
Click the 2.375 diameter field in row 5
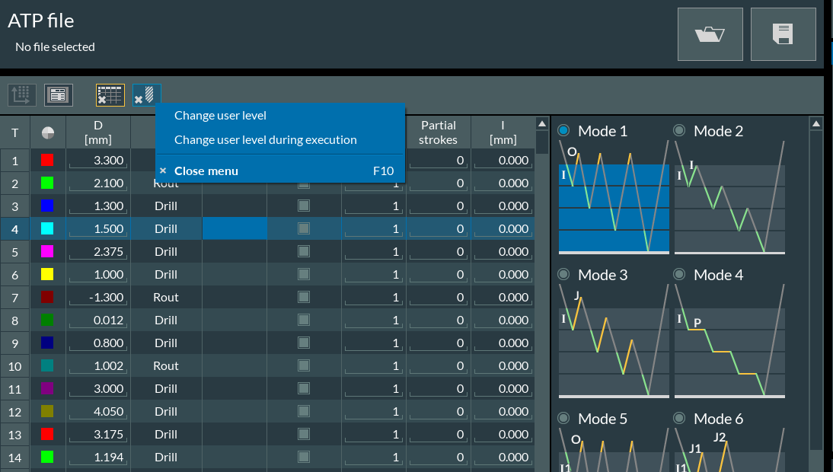click(x=98, y=252)
